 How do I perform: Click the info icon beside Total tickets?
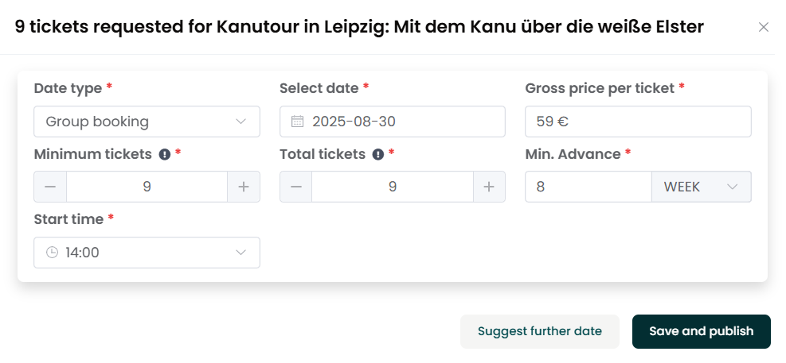(x=378, y=155)
